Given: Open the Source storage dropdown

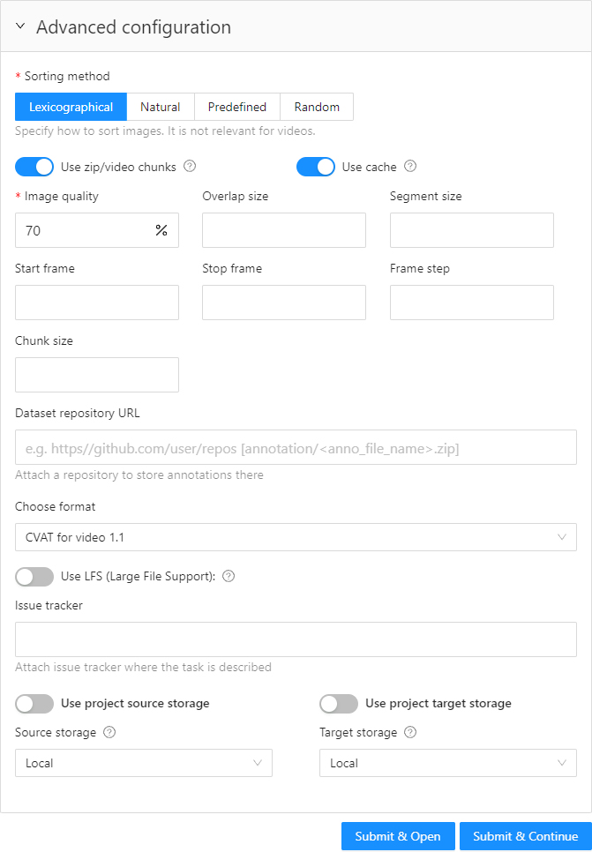Looking at the screenshot, I should (143, 763).
